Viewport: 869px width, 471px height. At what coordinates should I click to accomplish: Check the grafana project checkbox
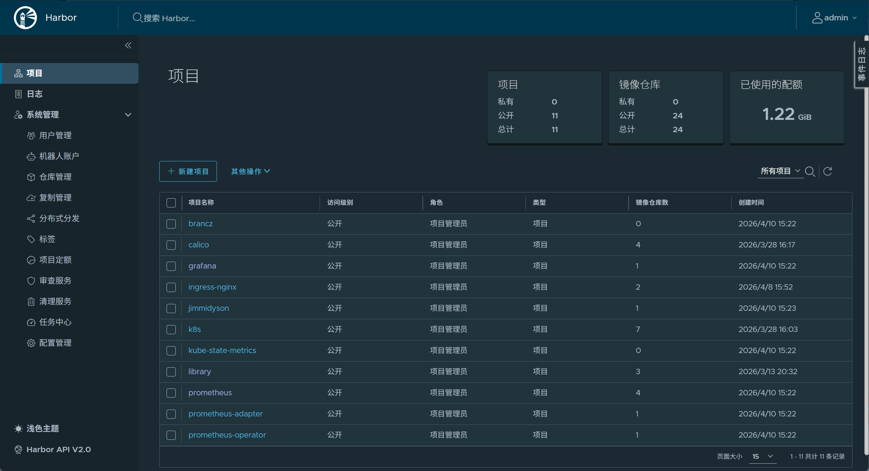tap(171, 266)
